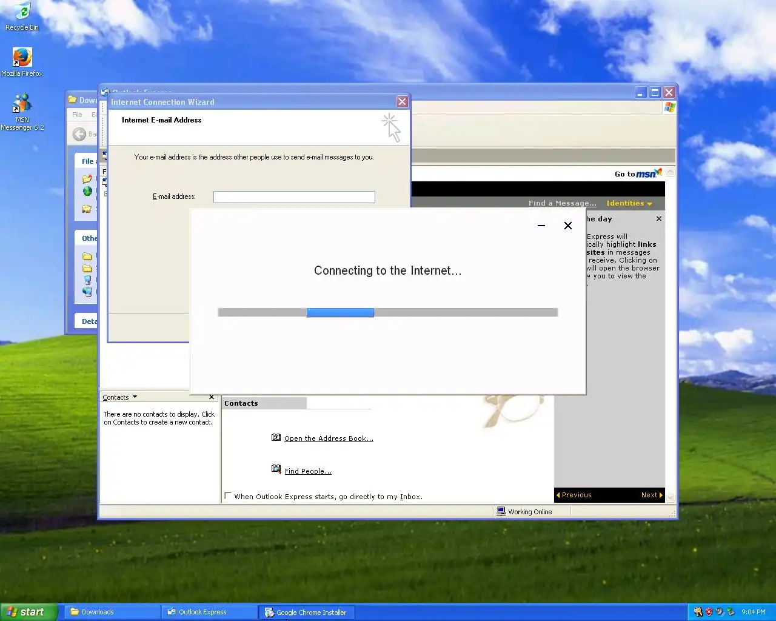Switch to Outlook Express in the taskbar

pyautogui.click(x=209, y=612)
